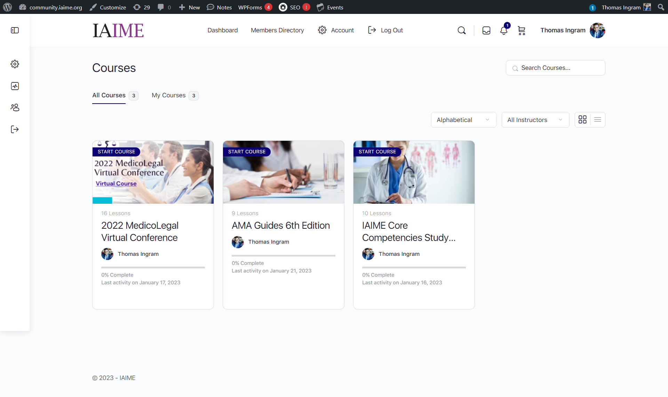Screen dimensions: 668x397
Task: Open SEO admin bar item
Action: tap(294, 7)
